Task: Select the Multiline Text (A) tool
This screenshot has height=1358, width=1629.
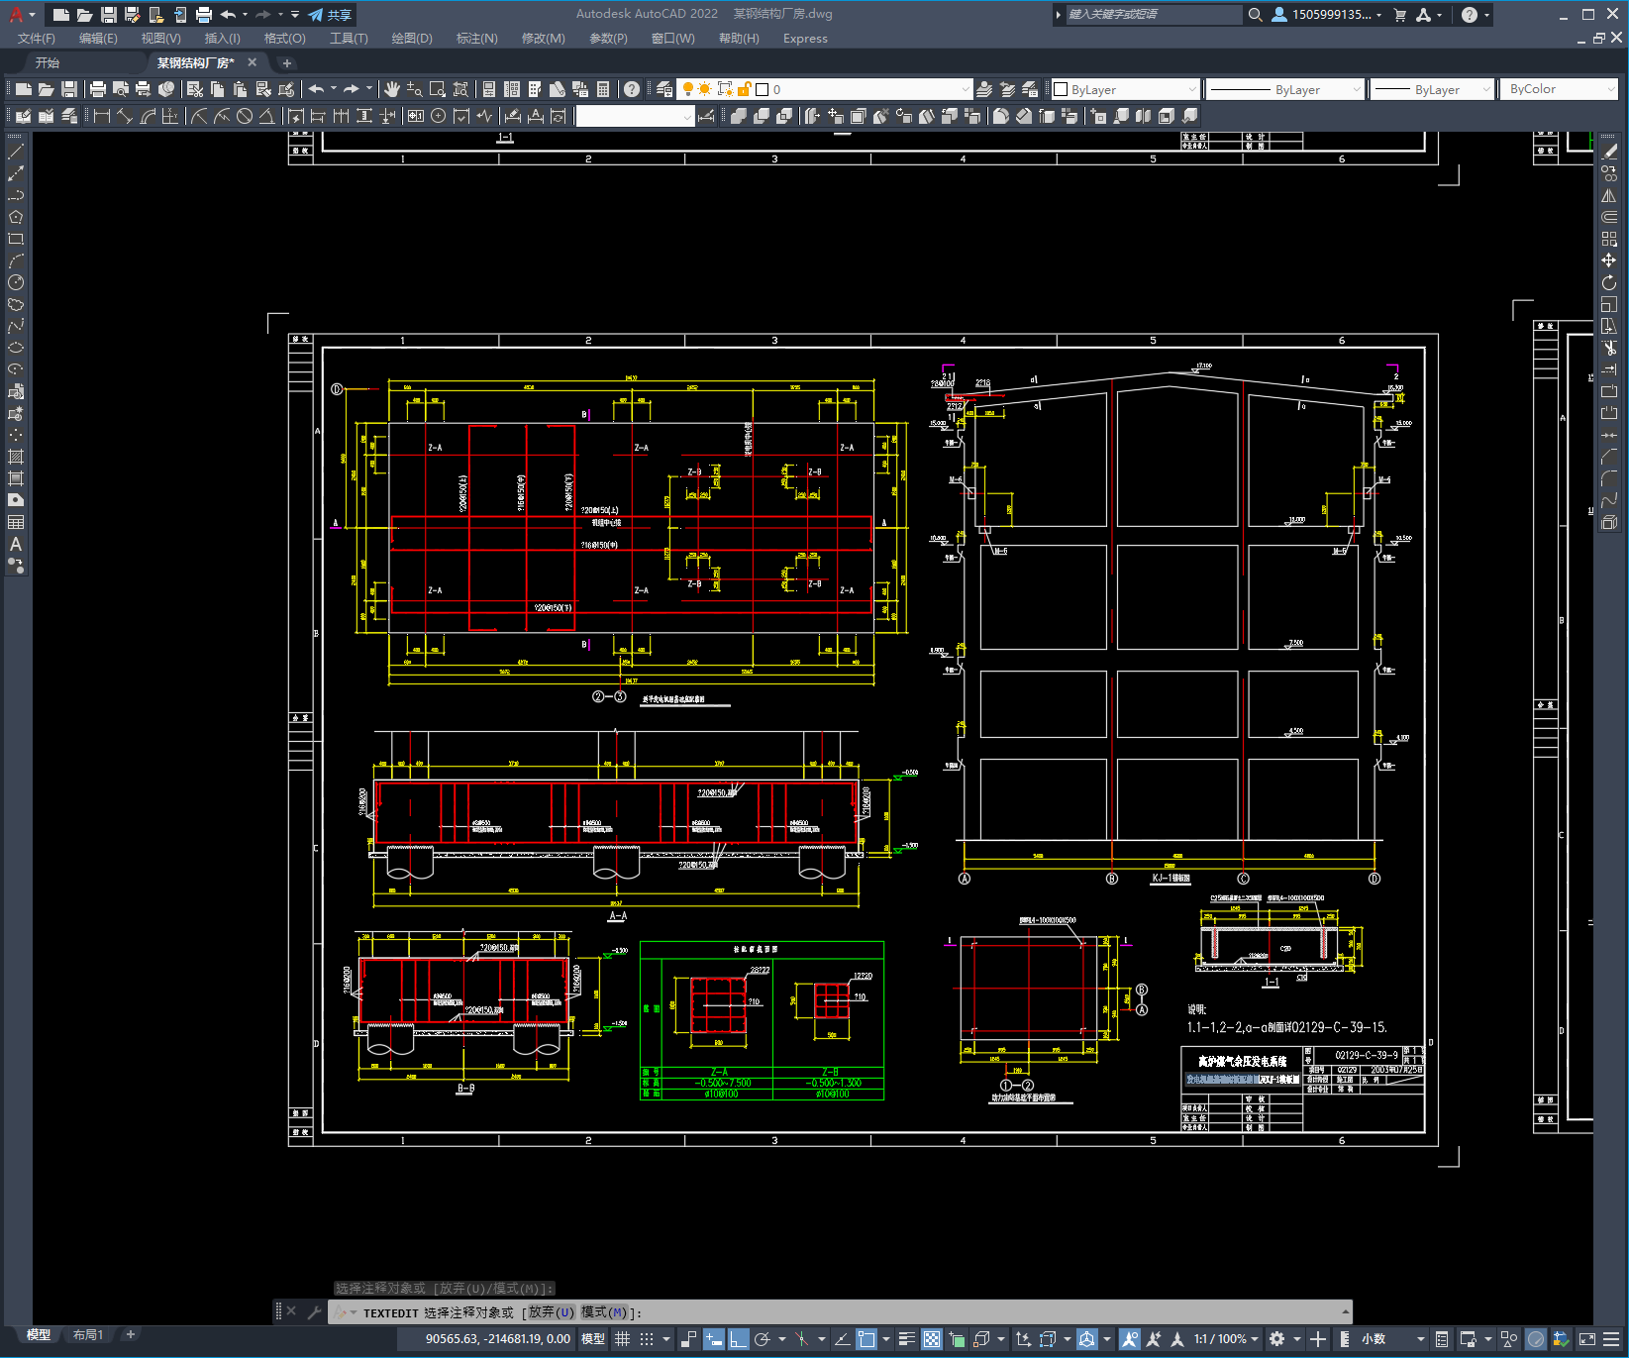Action: [x=16, y=544]
